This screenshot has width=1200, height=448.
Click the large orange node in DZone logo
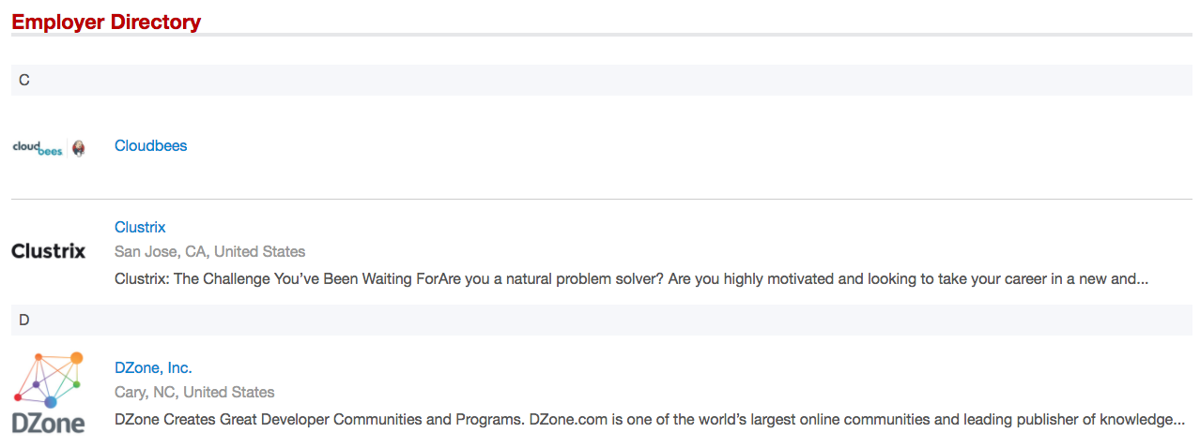click(76, 358)
